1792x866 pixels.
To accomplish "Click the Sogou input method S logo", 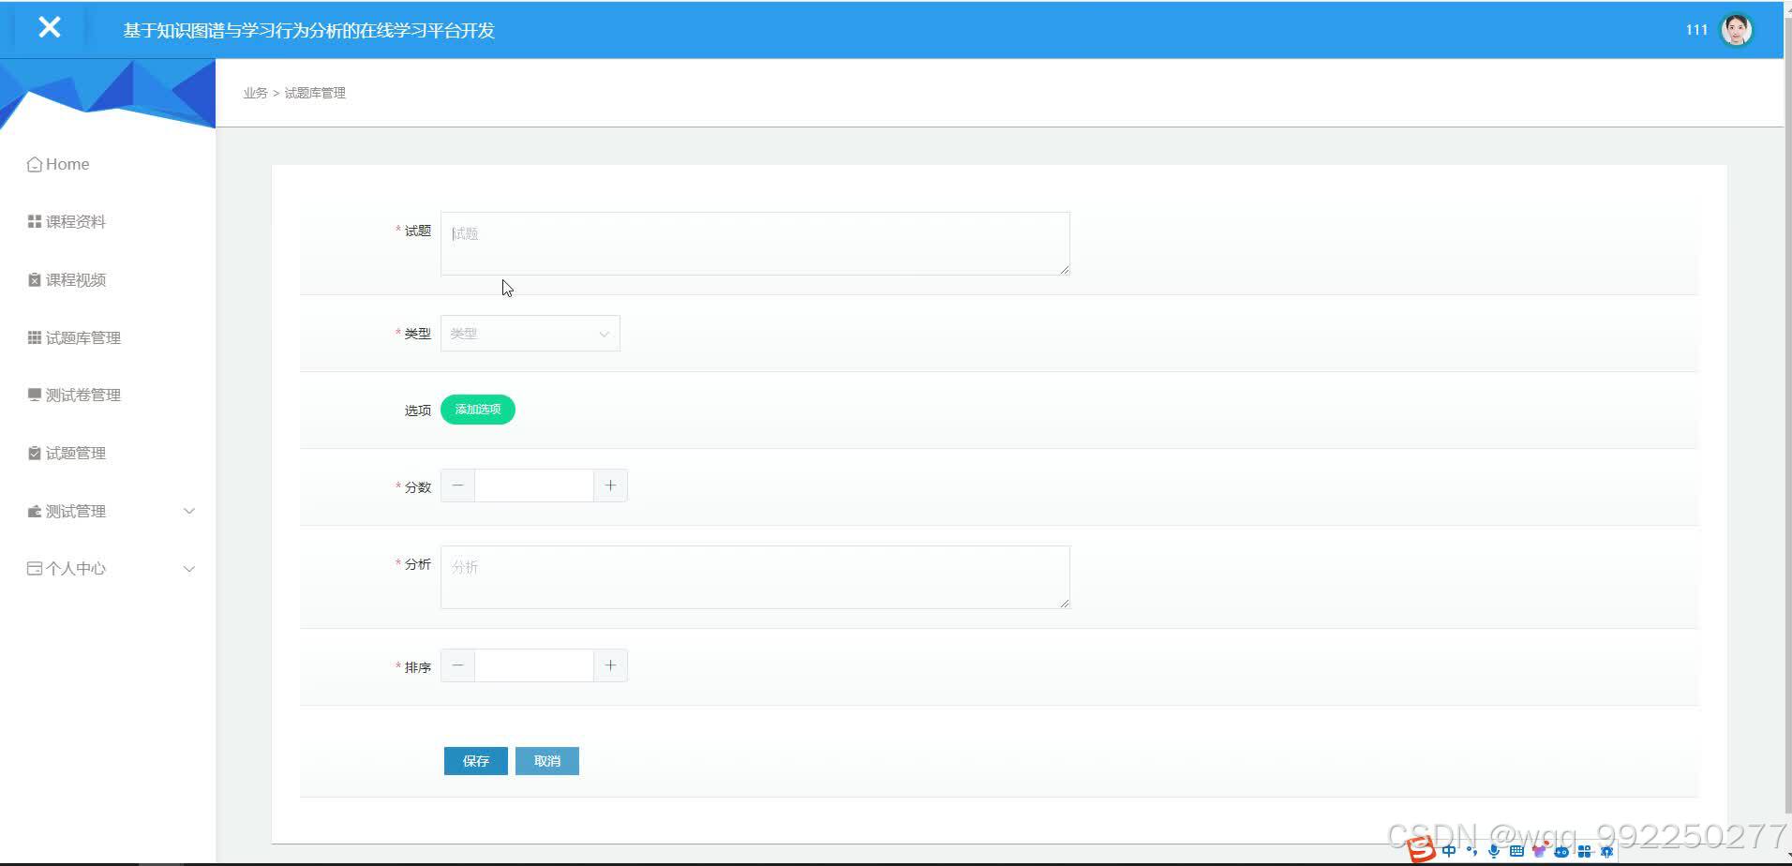I will click(1422, 849).
